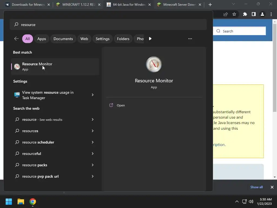Screen dimensions: 277x208
Task: Click the Task Manager settings icon
Action: click(x=17, y=95)
